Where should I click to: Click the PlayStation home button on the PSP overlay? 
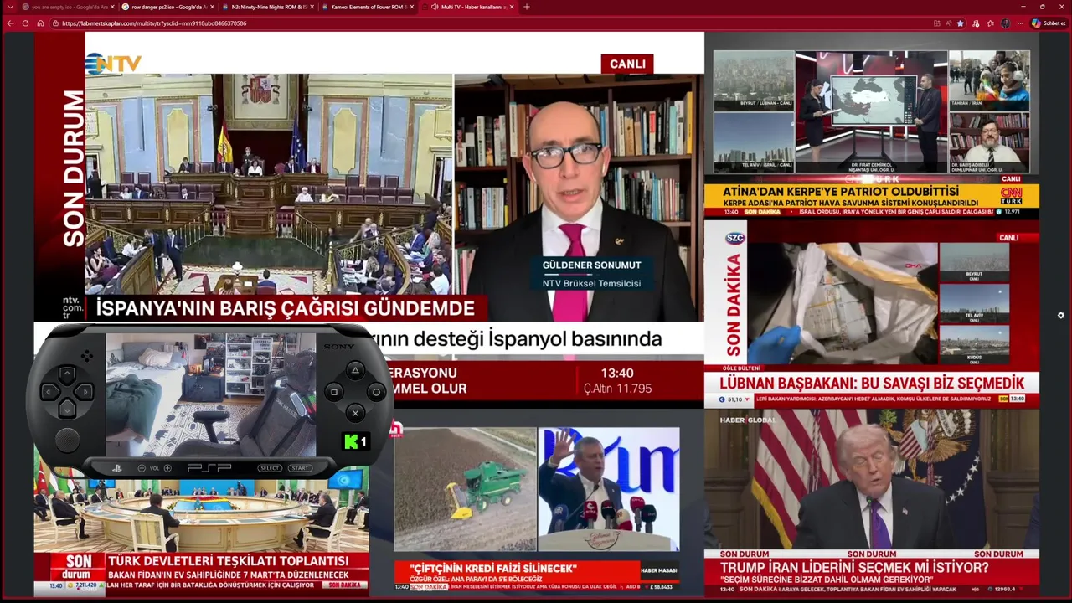click(118, 468)
